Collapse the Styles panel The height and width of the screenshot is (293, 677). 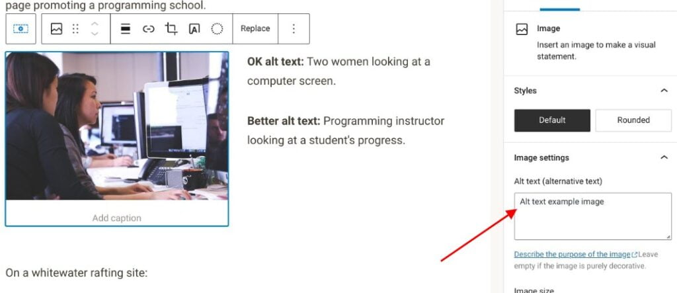pos(664,91)
